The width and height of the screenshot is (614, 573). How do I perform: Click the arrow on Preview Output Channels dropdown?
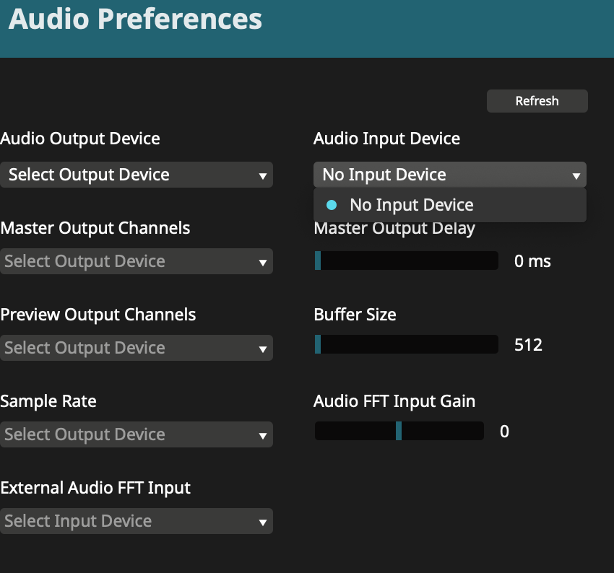coord(263,349)
